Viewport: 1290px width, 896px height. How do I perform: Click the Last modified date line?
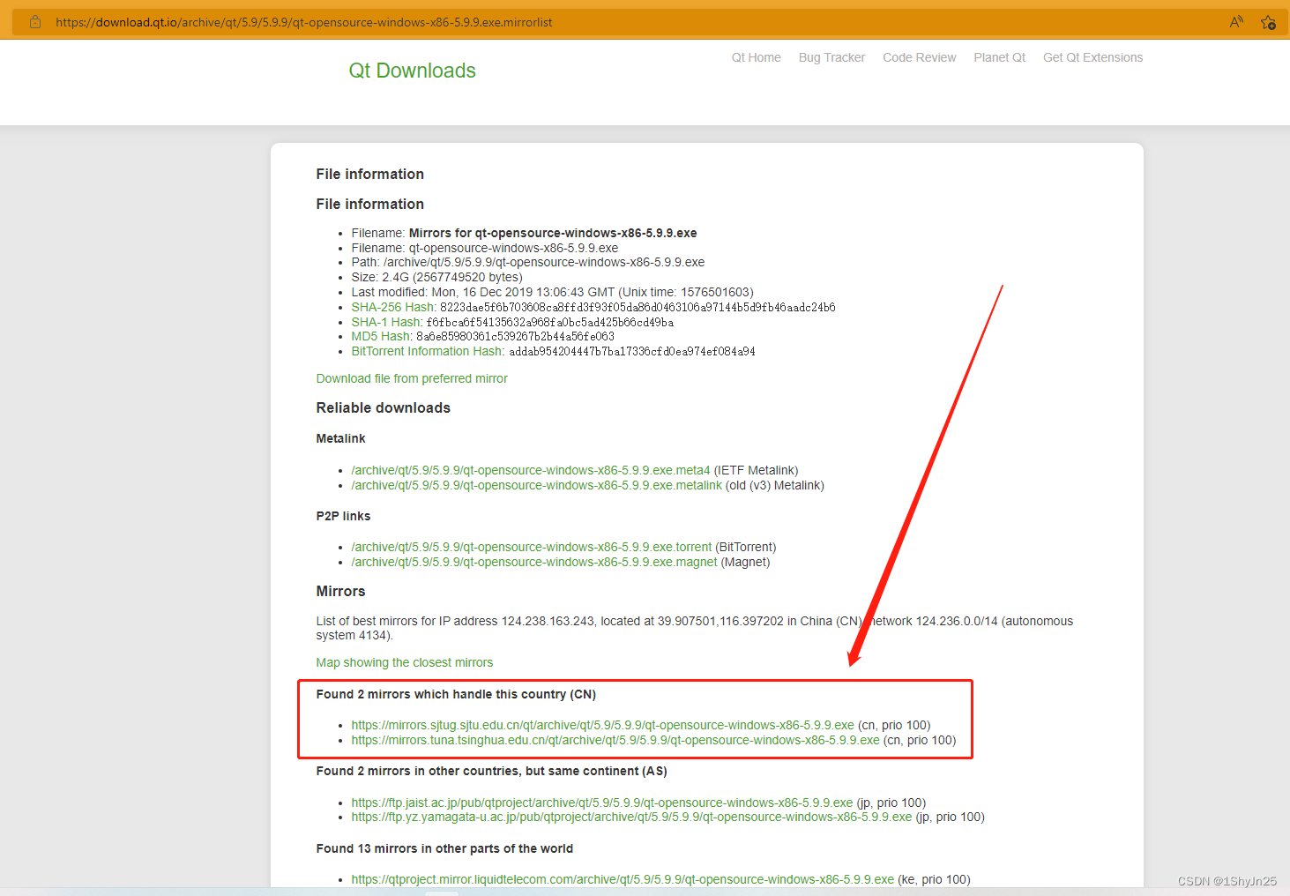coord(552,292)
